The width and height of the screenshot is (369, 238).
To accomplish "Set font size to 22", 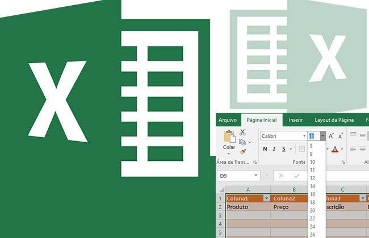I will (317, 219).
